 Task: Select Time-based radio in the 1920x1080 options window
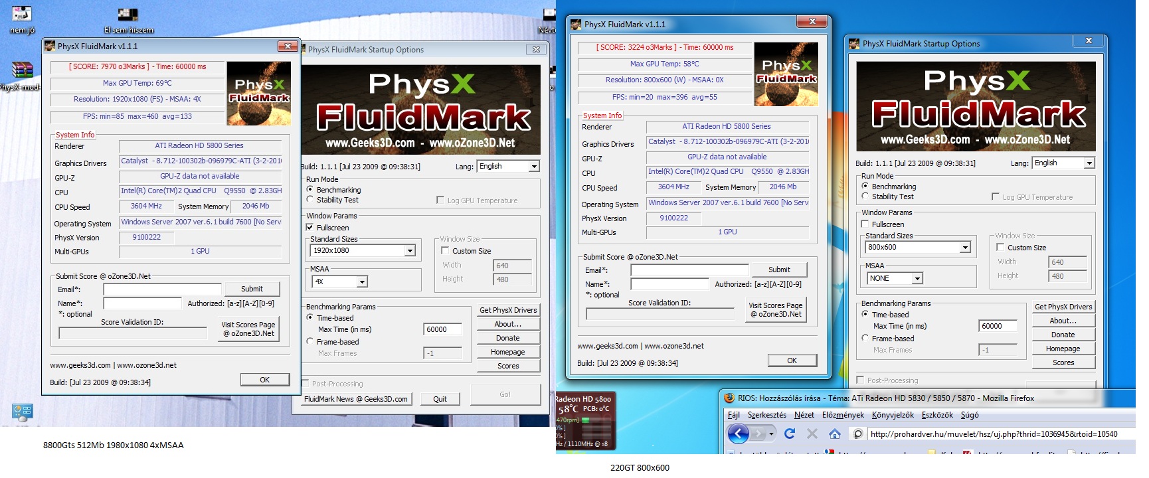click(309, 318)
